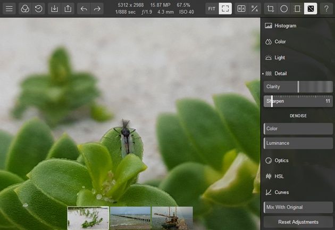Select the circle radial mask tool

click(x=284, y=9)
